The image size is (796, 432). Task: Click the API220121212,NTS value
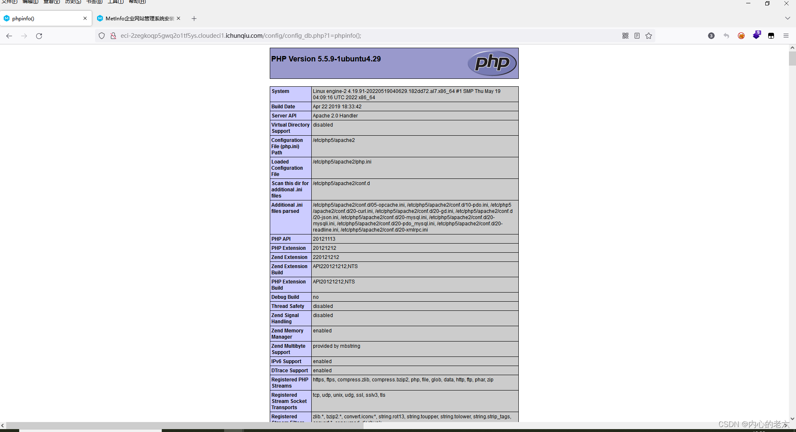tap(335, 266)
